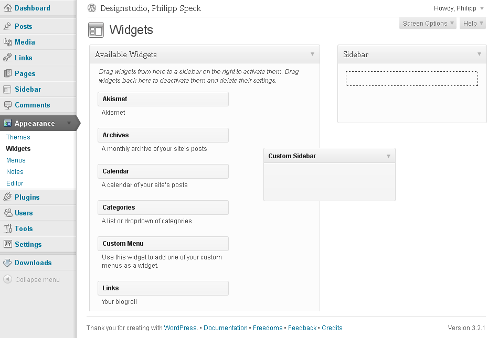Open Plugins via its plug icon
488x338 pixels.
point(7,197)
